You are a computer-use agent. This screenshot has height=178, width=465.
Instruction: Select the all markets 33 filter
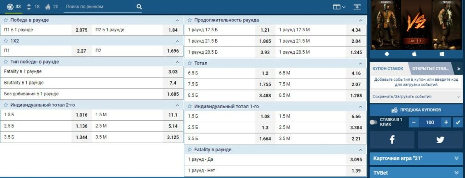[14, 6]
